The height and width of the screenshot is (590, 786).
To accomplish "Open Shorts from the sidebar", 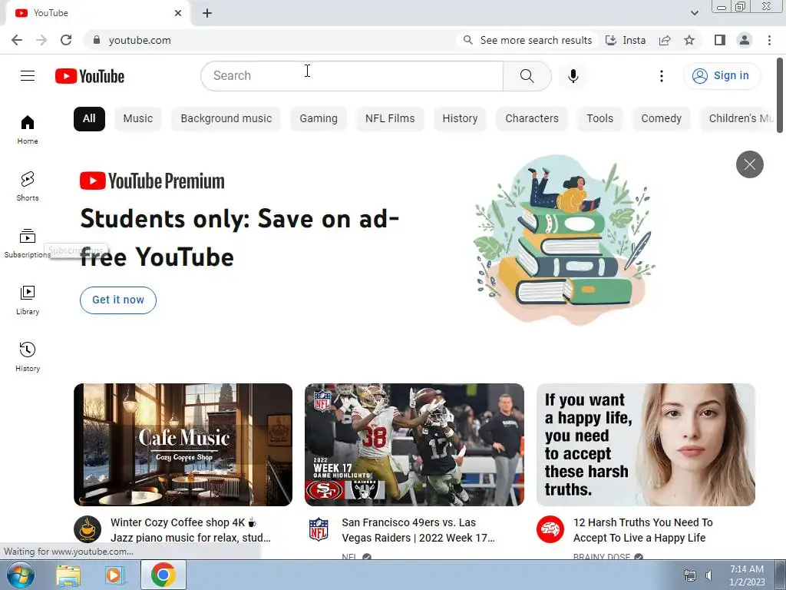I will pyautogui.click(x=28, y=186).
